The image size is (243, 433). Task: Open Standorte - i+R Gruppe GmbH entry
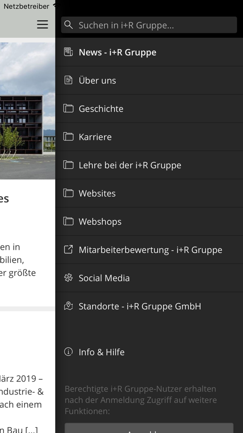[149, 306]
